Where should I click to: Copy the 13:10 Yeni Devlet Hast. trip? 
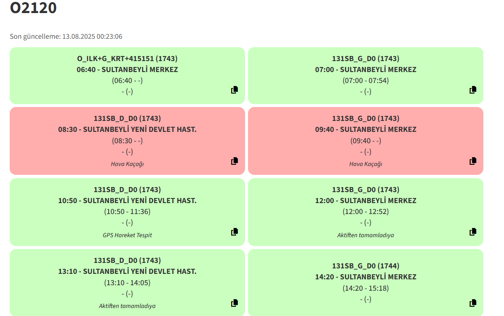point(235,303)
